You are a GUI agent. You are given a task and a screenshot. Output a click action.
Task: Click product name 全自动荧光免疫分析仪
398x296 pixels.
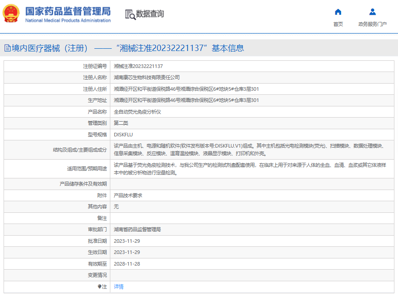[x=137, y=112]
